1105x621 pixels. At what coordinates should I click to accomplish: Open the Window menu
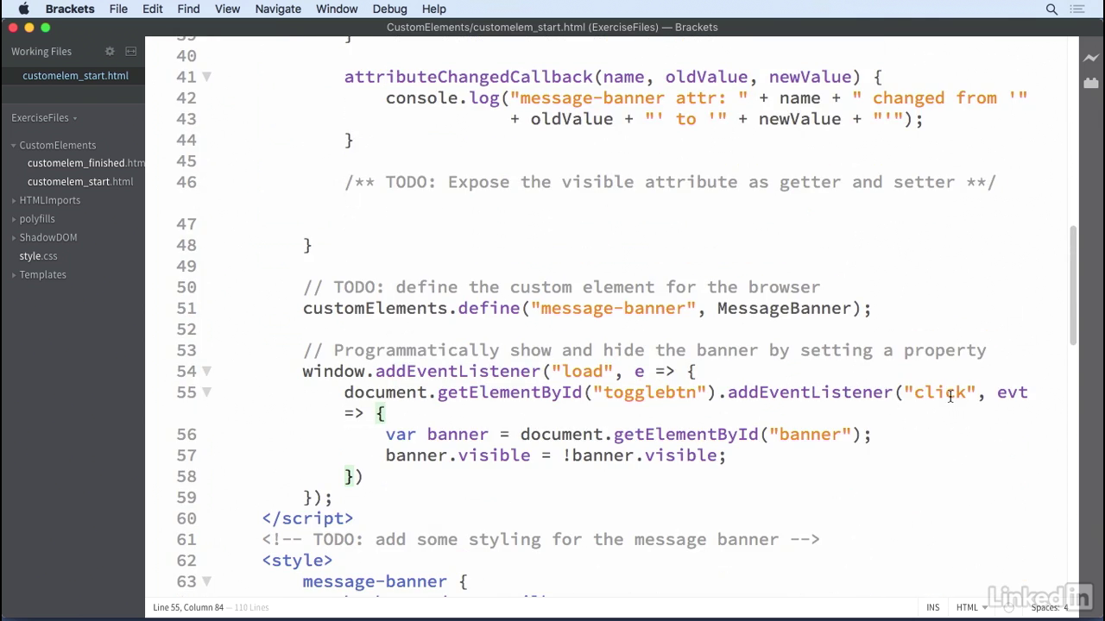pyautogui.click(x=337, y=9)
